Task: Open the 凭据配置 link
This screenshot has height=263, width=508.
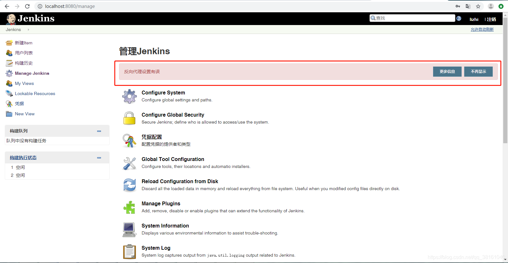Action: pyautogui.click(x=152, y=137)
